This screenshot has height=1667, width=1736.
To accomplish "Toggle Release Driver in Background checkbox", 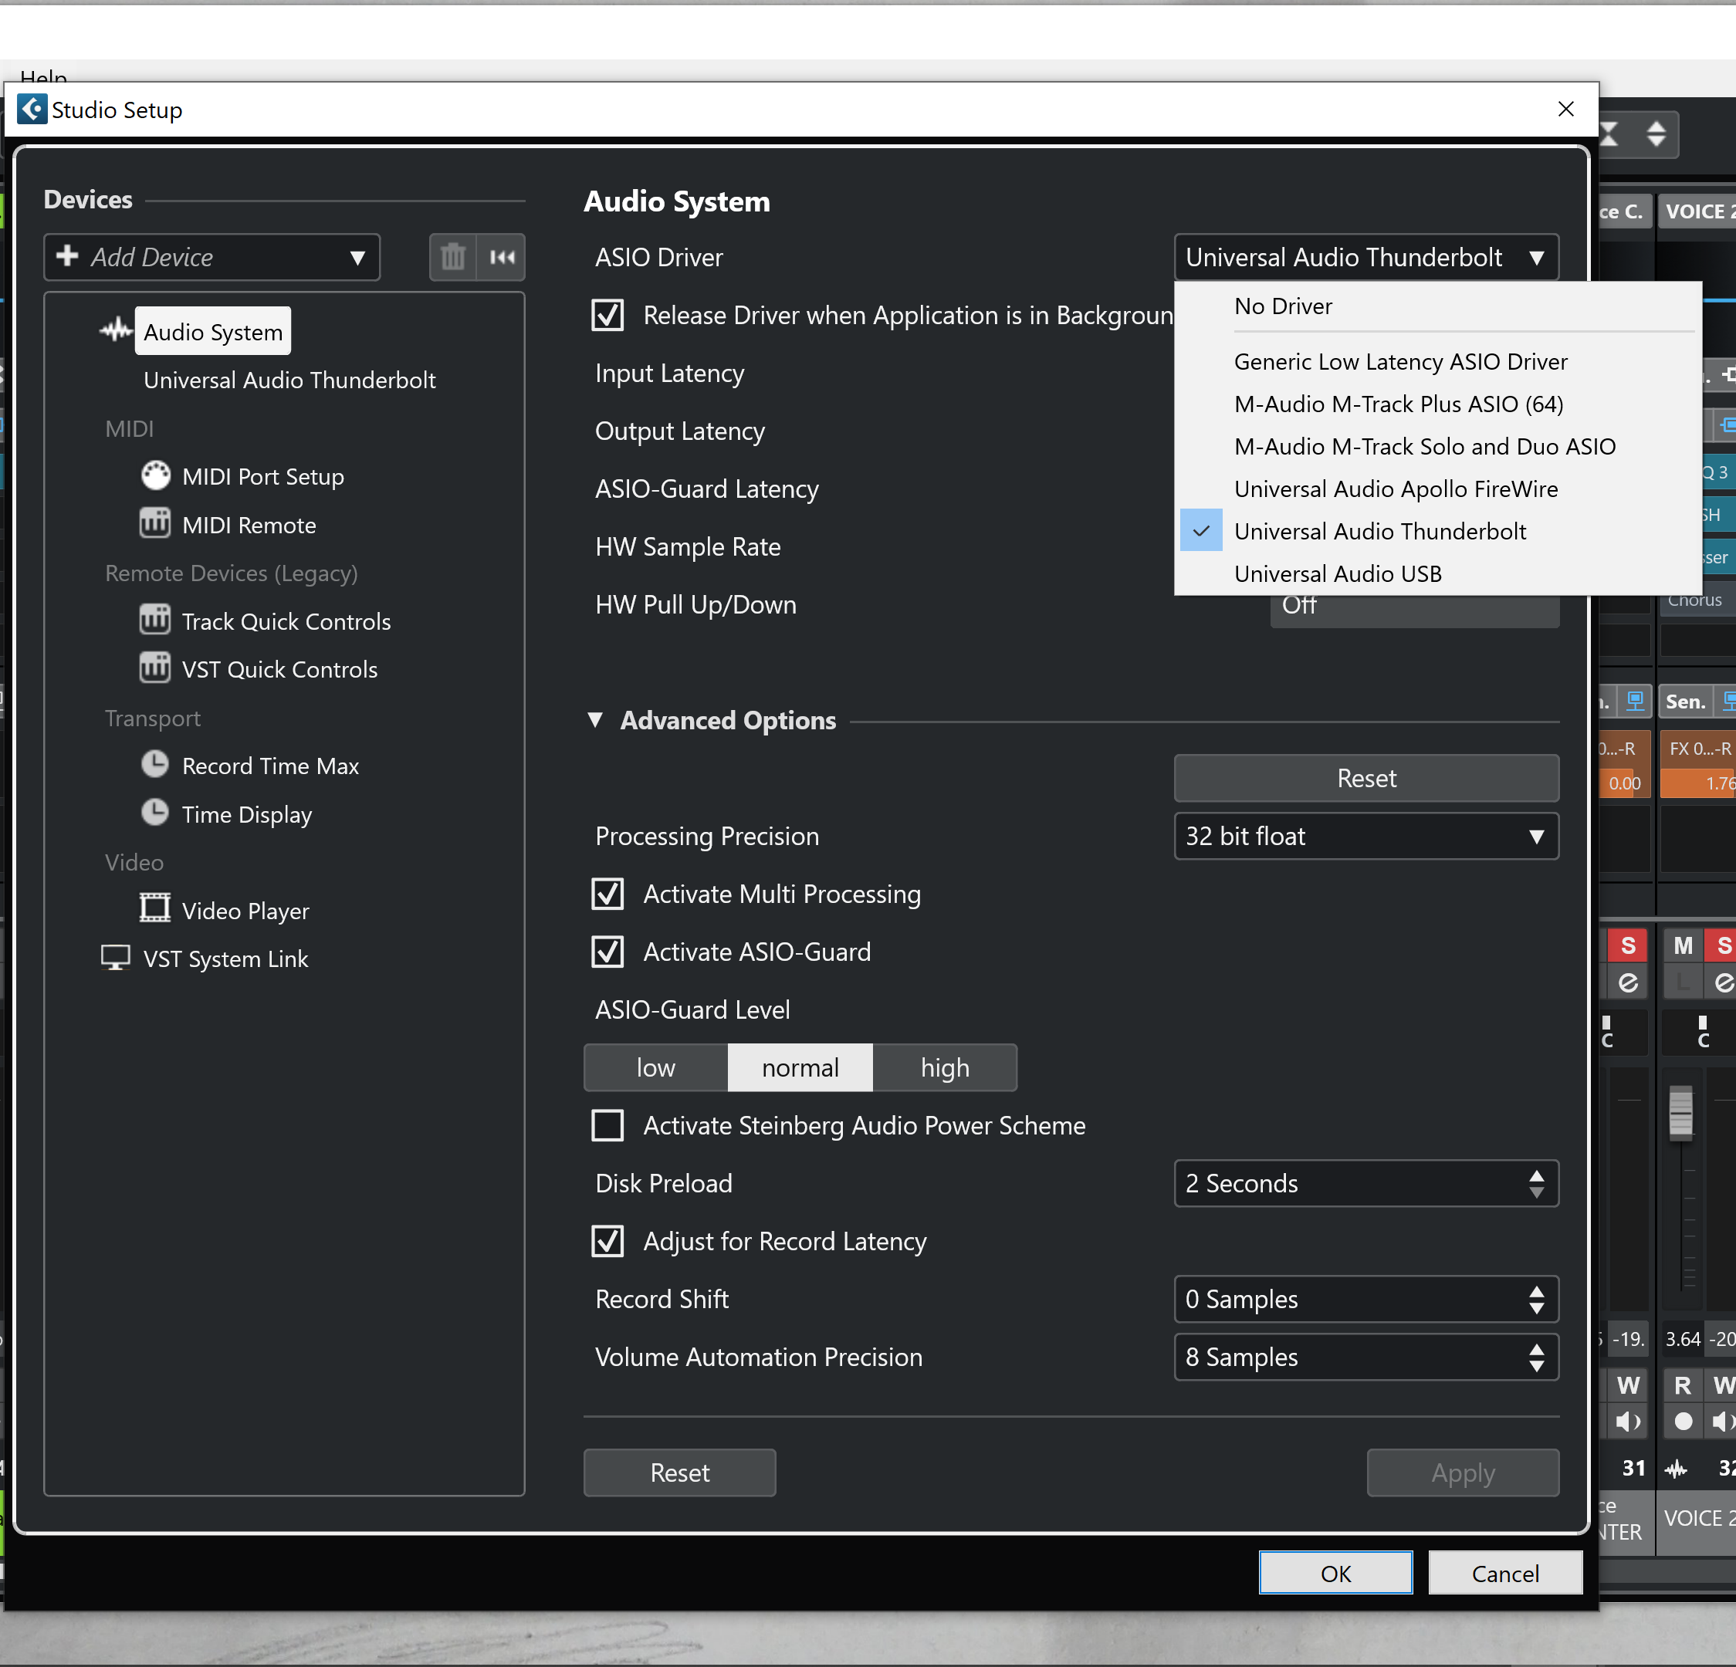I will [x=607, y=316].
